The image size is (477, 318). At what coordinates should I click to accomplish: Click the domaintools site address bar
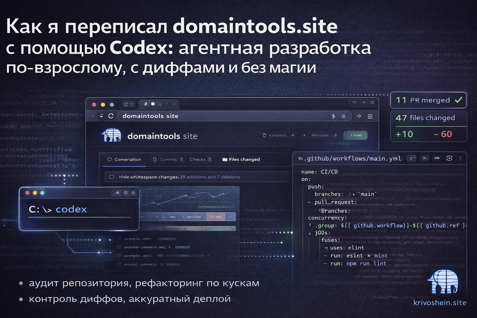tap(234, 116)
